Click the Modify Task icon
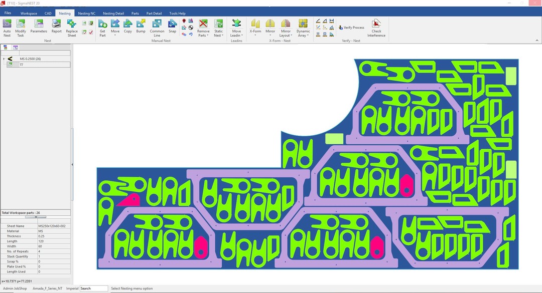542x293 pixels. click(21, 27)
